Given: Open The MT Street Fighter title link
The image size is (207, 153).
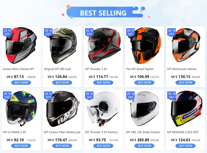Looking at the screenshot, I should point(140,69).
